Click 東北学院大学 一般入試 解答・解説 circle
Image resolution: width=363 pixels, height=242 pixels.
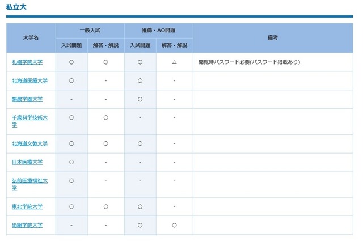click(106, 206)
